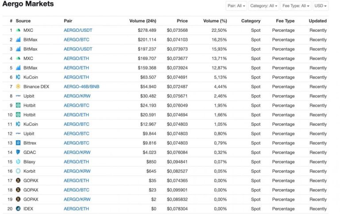Open the USD currency dropdown
This screenshot has width=340, height=214.
pos(321,6)
